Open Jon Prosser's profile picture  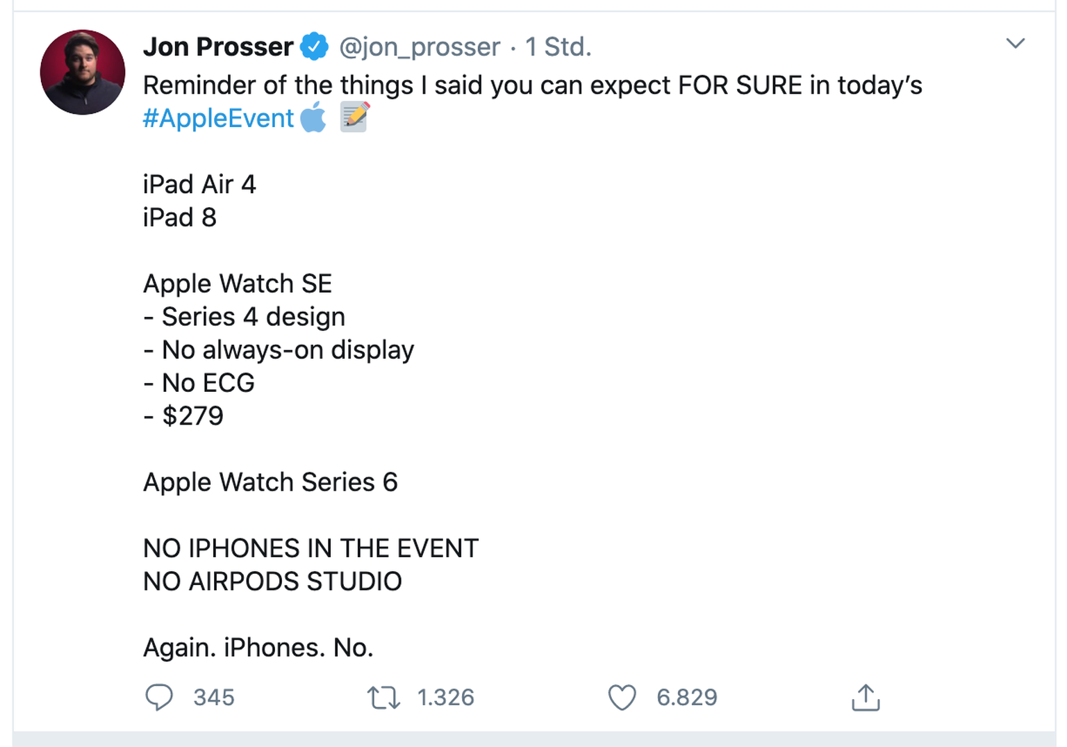(83, 72)
